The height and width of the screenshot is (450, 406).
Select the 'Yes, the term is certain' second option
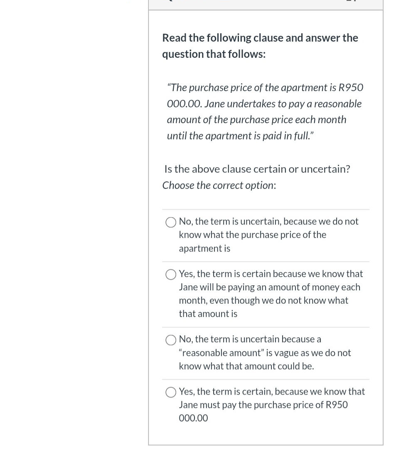[x=170, y=274]
